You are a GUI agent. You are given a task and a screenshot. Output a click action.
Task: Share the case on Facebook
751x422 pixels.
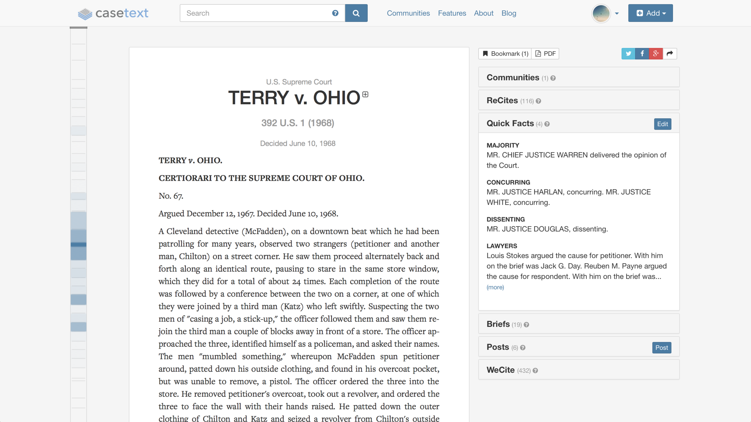[642, 54]
